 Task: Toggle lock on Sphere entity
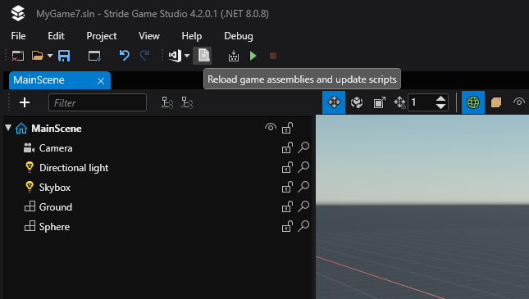(287, 226)
